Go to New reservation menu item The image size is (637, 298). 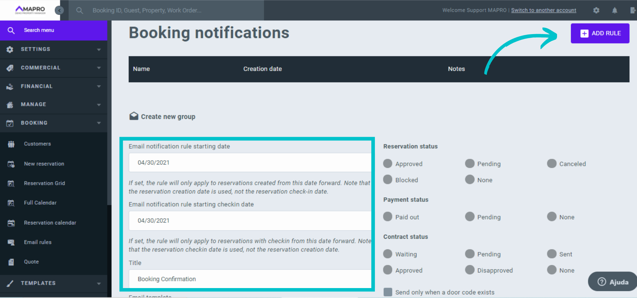click(x=44, y=164)
